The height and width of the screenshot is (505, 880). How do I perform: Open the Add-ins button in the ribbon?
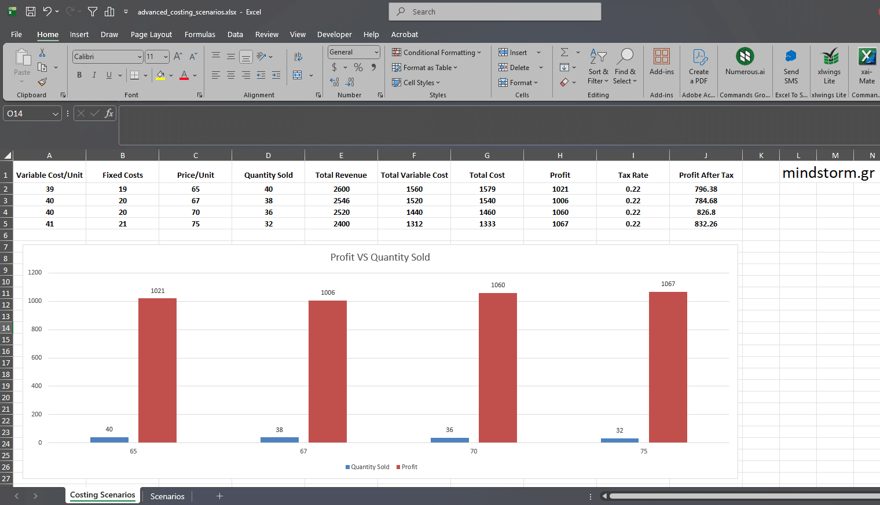(661, 57)
